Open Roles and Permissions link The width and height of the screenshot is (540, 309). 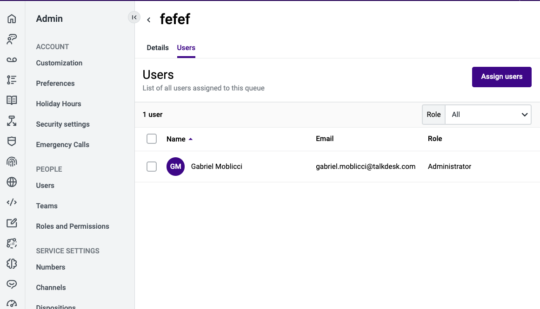(73, 226)
